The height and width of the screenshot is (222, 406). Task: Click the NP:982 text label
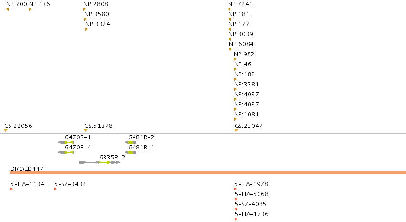click(x=244, y=54)
